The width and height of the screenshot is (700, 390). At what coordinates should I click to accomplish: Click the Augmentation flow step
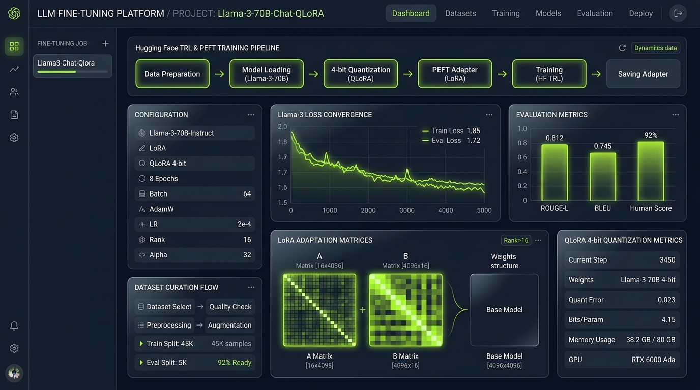(230, 325)
